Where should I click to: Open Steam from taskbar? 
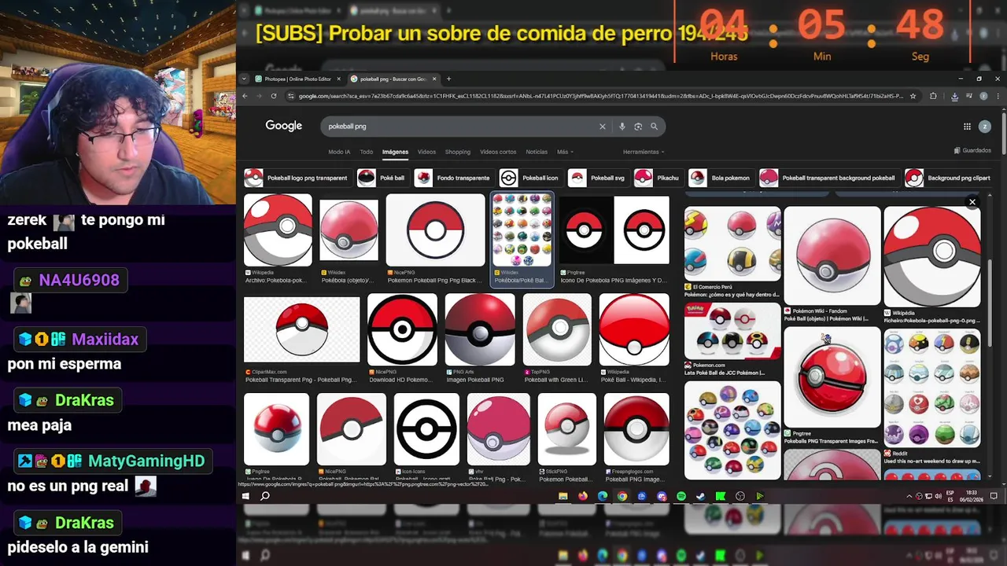point(701,496)
